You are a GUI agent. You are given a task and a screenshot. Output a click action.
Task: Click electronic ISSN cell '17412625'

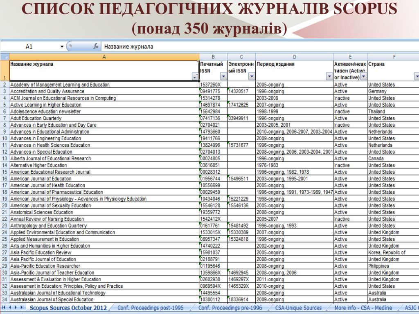click(x=241, y=105)
